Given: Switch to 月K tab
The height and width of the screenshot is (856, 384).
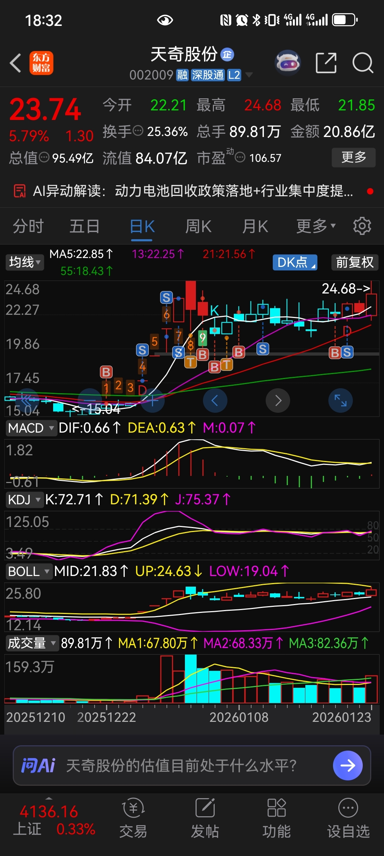Looking at the screenshot, I should point(255,226).
